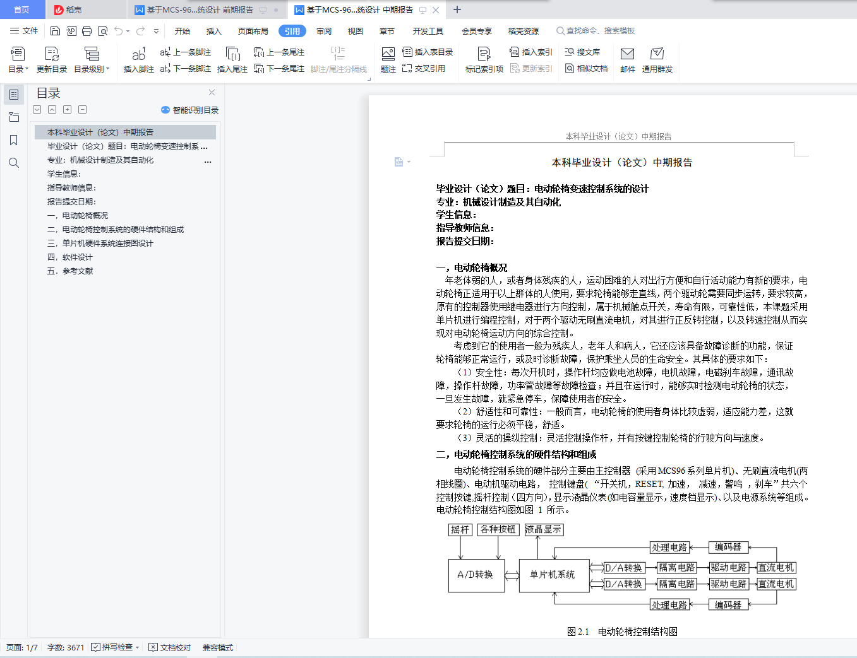The image size is (857, 658).
Task: Open the 拼写检查 dropdown arrow in status bar
Action: [137, 647]
